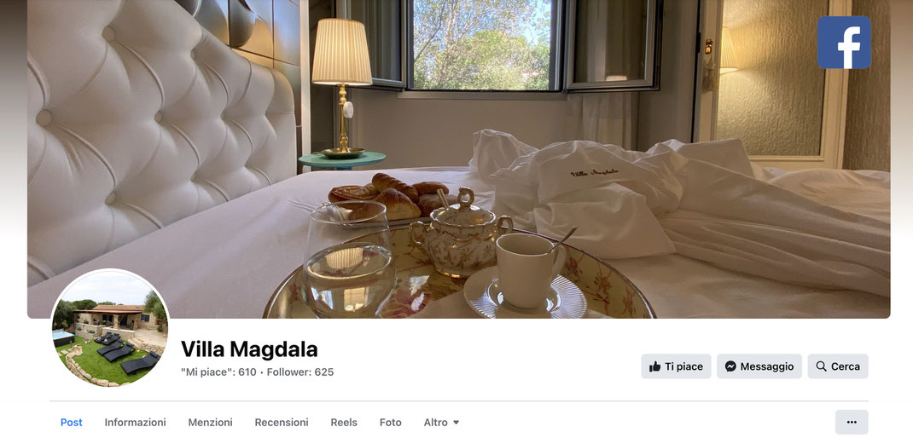Switch to the Foto tab
The image size is (913, 438).
point(390,423)
